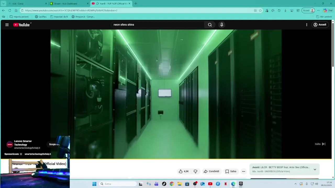Open Altri preferiti favorites folder
The image size is (335, 188).
(324, 17)
